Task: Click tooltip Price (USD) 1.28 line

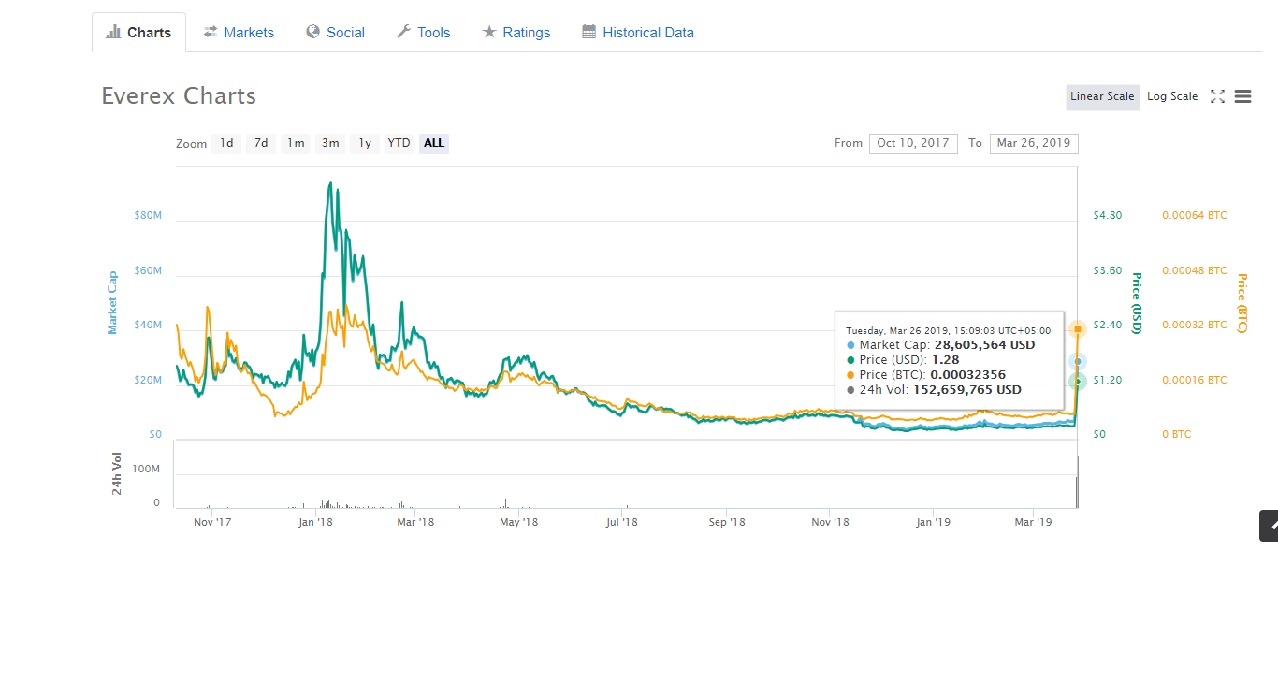Action: [902, 360]
